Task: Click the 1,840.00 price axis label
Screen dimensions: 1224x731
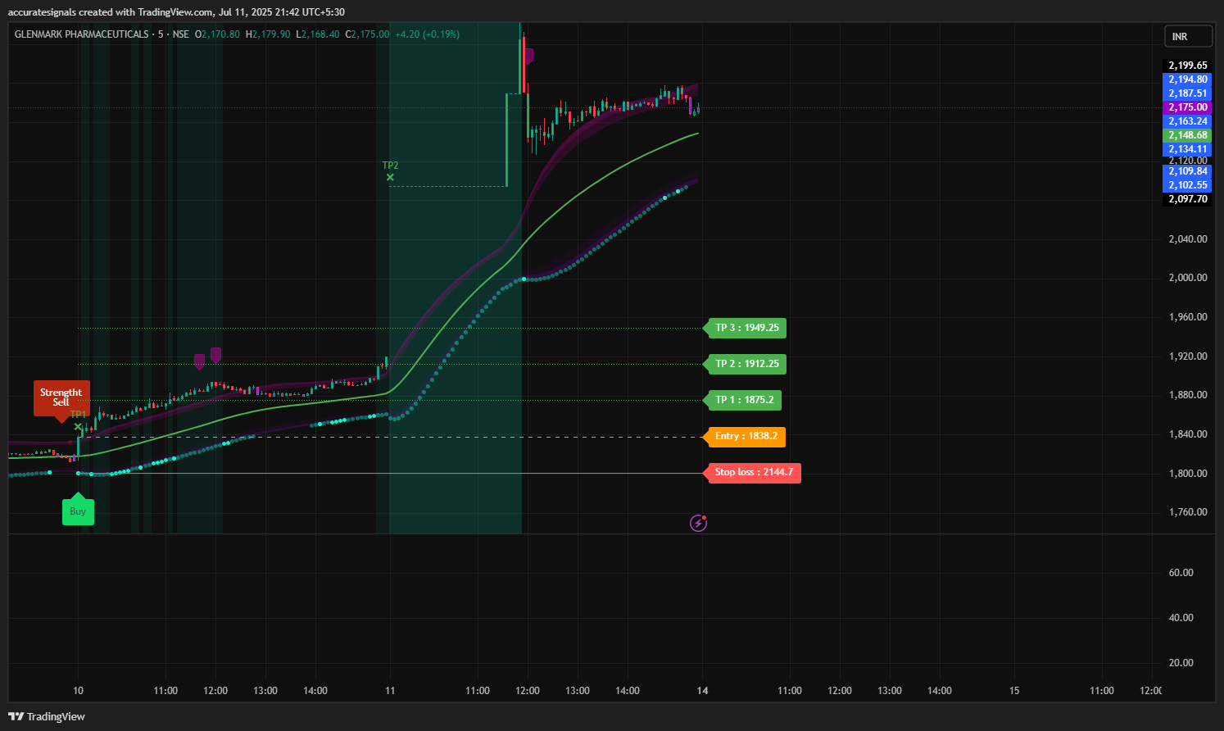Action: coord(1187,434)
